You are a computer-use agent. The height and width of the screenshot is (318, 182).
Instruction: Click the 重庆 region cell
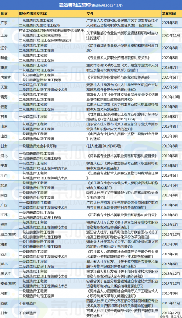(10, 68)
